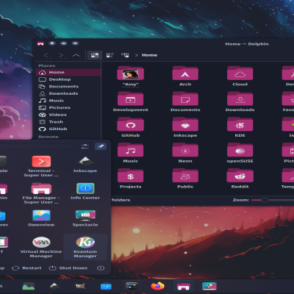
Task: Click Shut Down in the launcher footer
Action: pos(68,268)
